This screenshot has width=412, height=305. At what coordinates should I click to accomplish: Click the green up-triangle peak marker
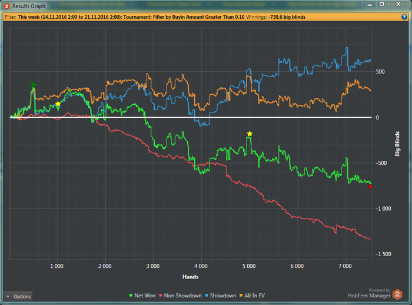click(33, 84)
